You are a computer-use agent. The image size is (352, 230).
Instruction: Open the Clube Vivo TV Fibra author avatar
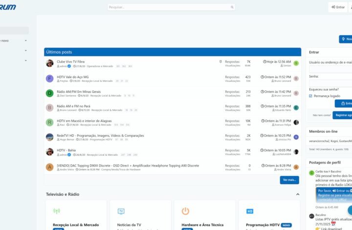click(49, 63)
